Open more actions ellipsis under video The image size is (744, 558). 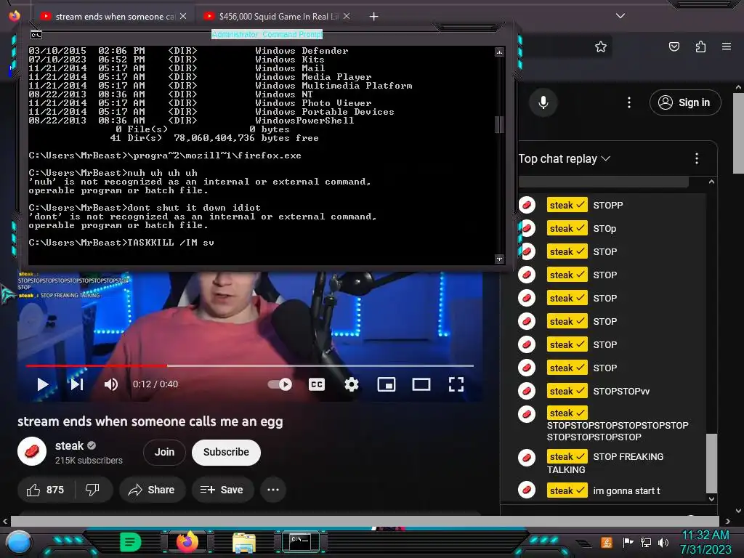(x=273, y=490)
